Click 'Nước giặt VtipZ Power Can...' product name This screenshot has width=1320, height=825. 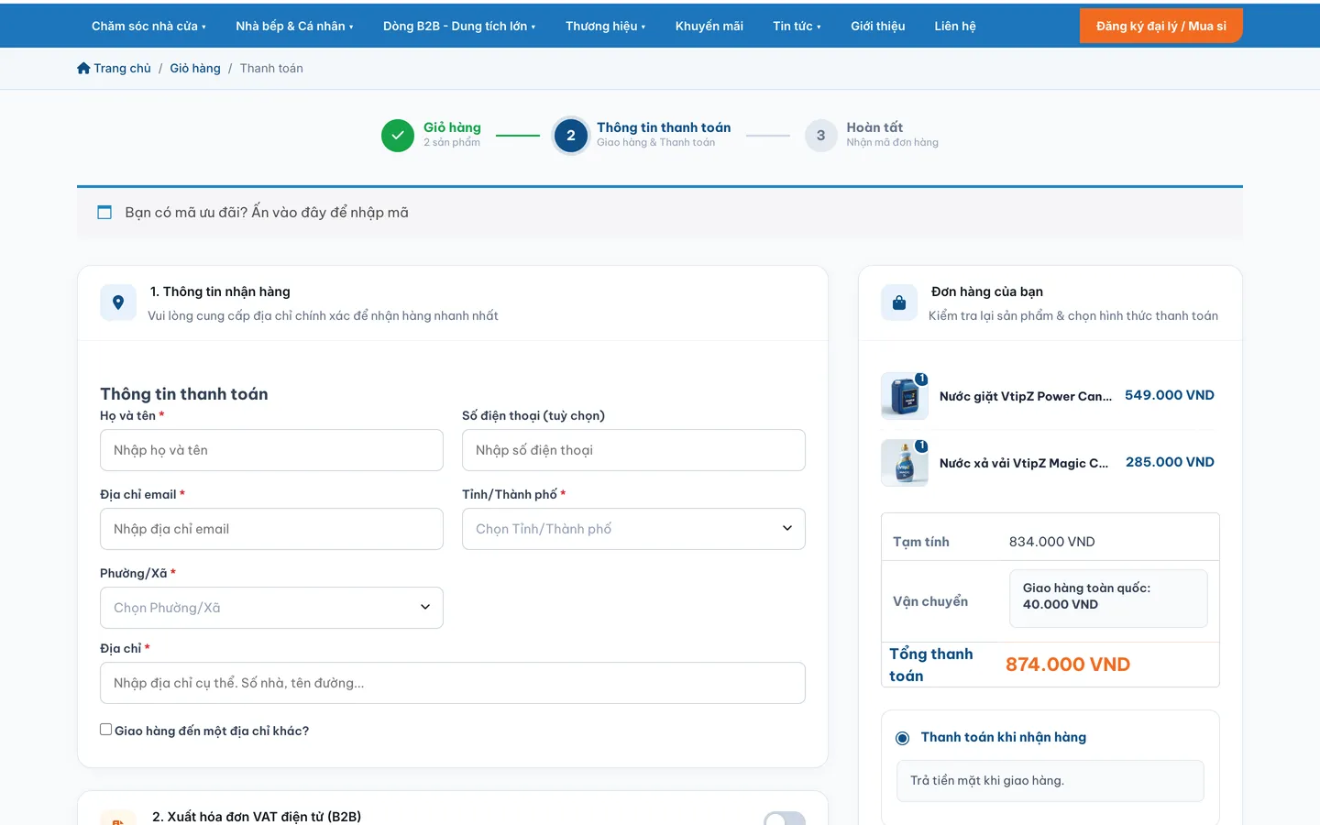coord(1026,396)
